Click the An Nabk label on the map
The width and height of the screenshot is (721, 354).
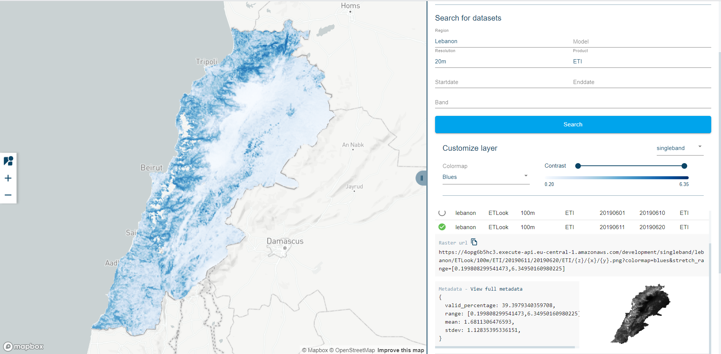353,145
